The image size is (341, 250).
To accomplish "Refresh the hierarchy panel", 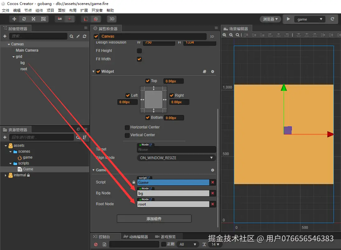I will [85, 36].
